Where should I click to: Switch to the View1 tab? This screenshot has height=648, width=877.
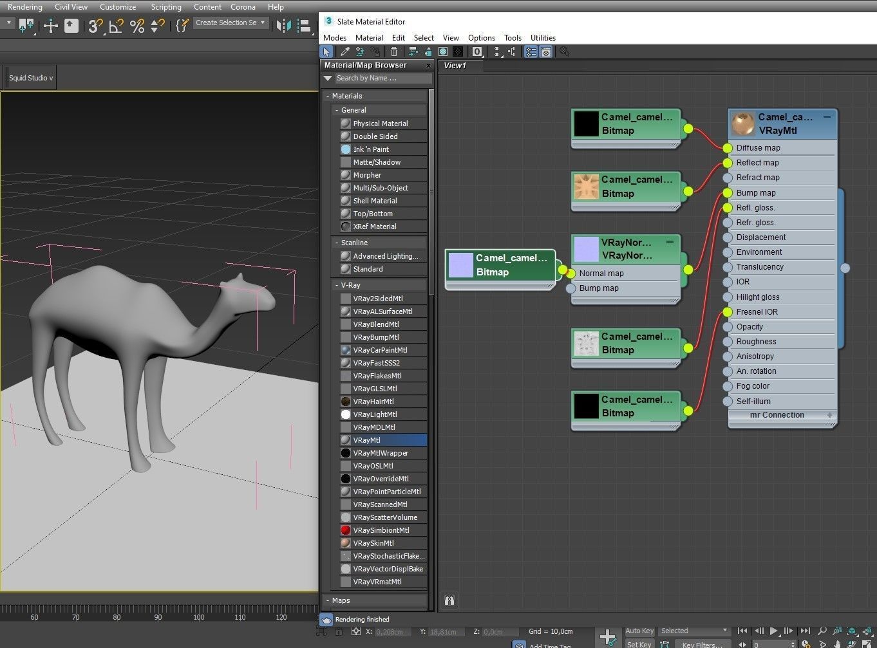point(455,65)
